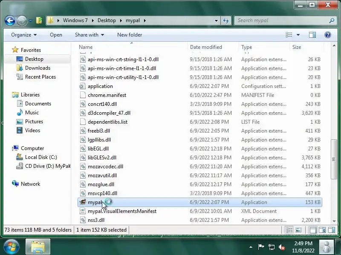Click the dependentlibs.list file icon
The image size is (341, 255).
(x=83, y=122)
